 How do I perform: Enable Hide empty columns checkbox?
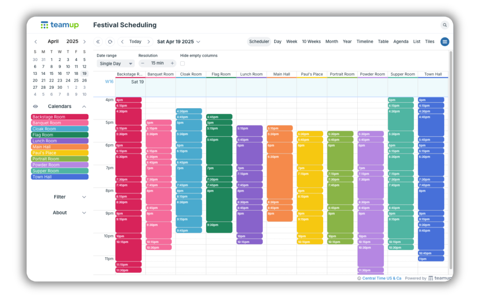[x=183, y=64]
